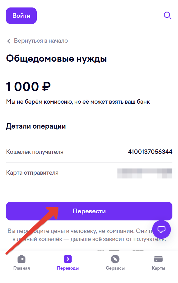The image size is (178, 283).
Task: Select the Переводы tab label
Action: [68, 268]
